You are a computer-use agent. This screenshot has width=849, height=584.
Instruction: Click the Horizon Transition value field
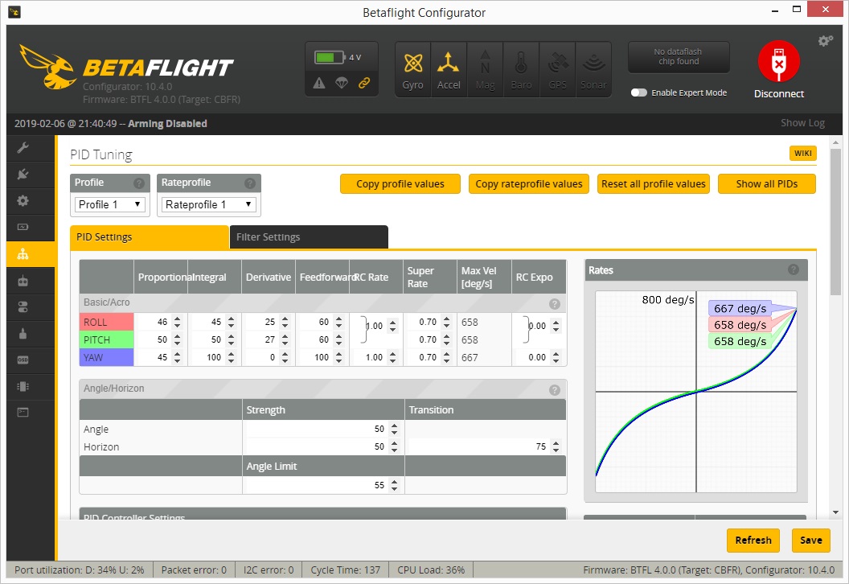485,446
